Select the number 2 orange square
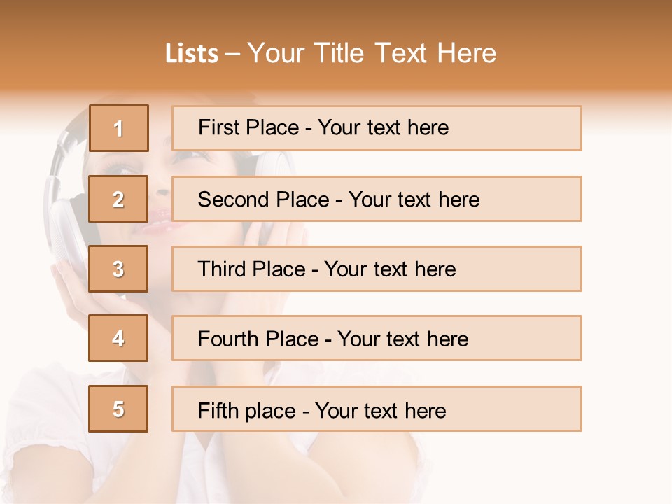The image size is (672, 504). click(x=118, y=199)
